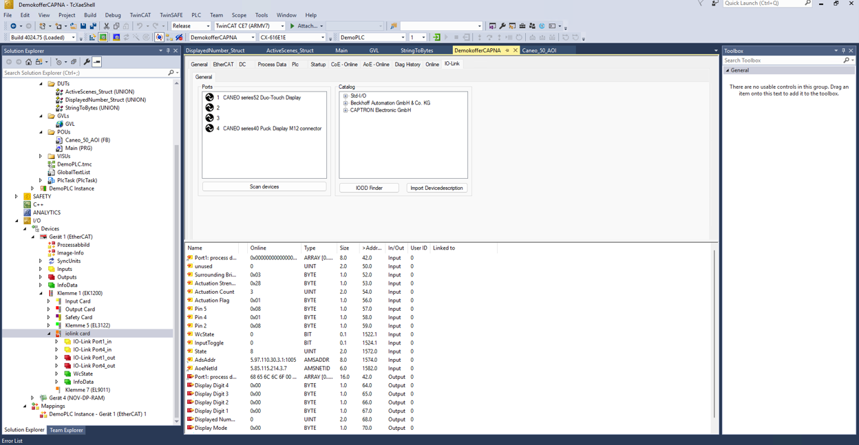Screen dimensions: 859x445
Task: Click the Display Mode variable row
Action: click(450, 428)
